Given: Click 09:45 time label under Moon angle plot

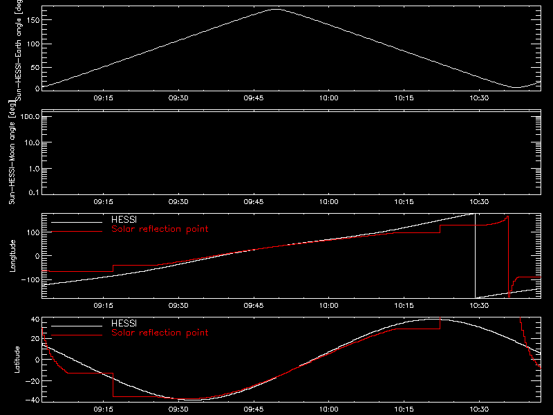Looking at the screenshot, I should pos(254,202).
